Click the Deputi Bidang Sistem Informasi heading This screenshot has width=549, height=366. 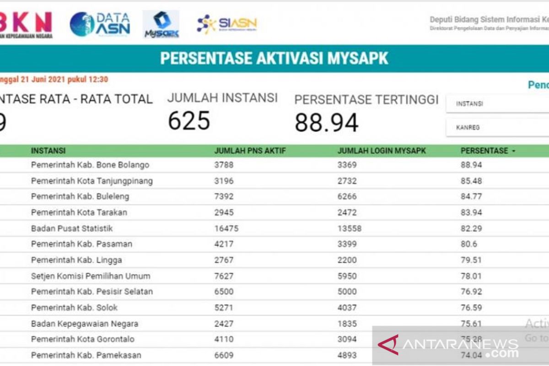(489, 20)
